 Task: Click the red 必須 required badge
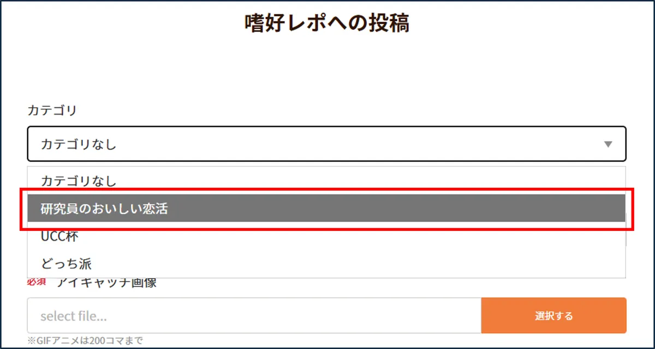pos(36,283)
